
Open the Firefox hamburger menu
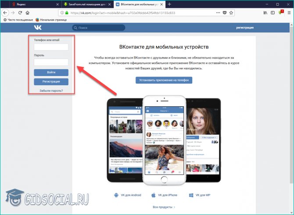pos(289,13)
